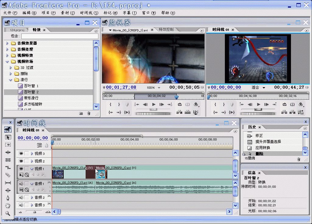Open source monitor zoom level dropdown 100%

click(159, 87)
